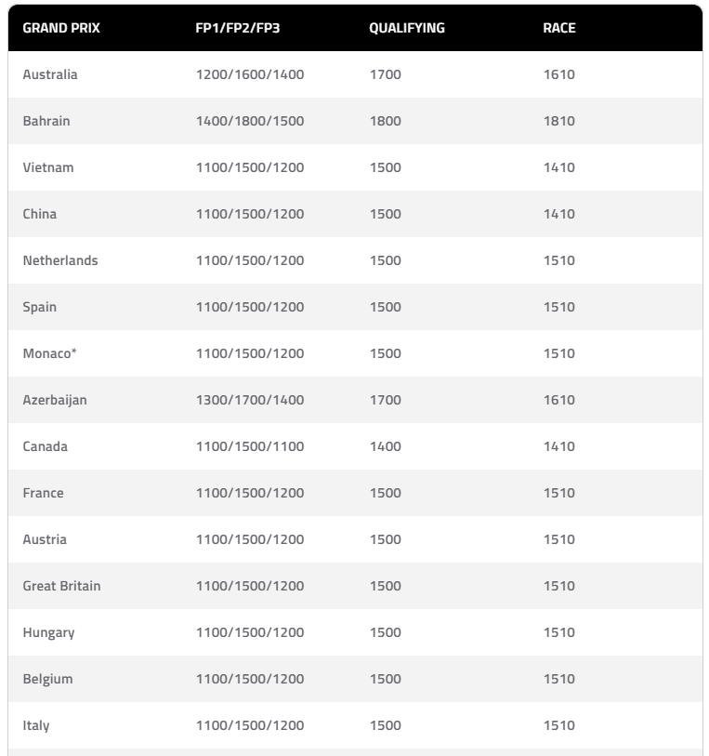Click the Italy grand prix cell
The height and width of the screenshot is (756, 709).
tap(36, 725)
